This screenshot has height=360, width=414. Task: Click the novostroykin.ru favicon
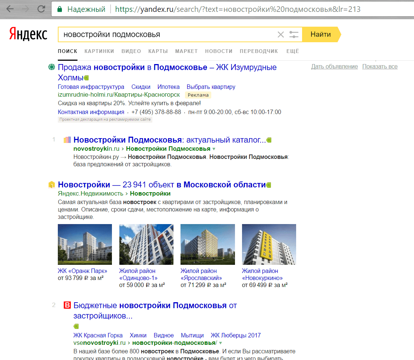coord(67,140)
